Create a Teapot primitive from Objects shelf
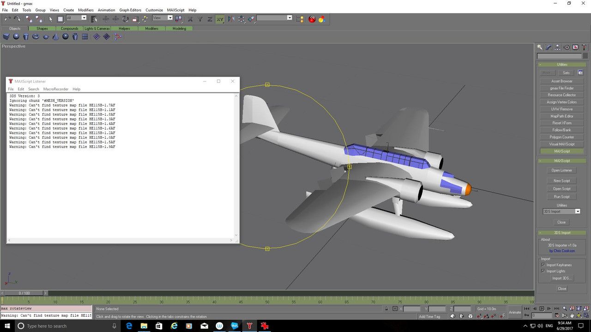Screen dimensions: 591x332 [46, 36]
